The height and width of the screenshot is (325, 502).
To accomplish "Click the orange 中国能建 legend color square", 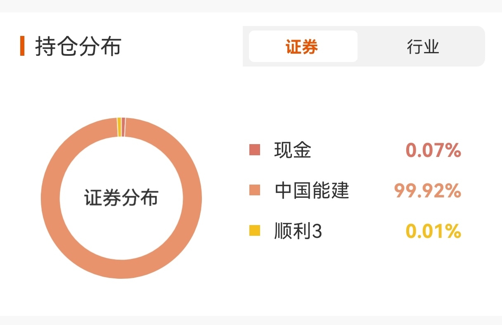I will [255, 190].
